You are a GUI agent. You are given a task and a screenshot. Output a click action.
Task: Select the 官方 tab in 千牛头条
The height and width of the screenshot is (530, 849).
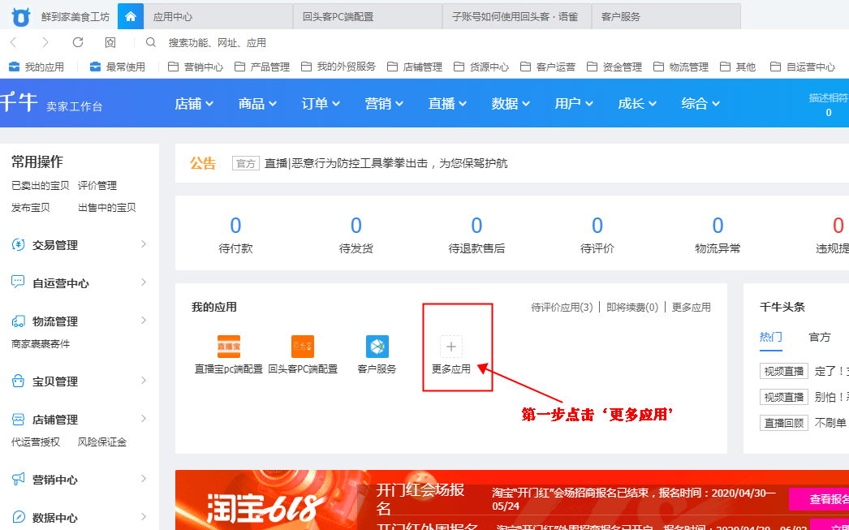tap(819, 337)
